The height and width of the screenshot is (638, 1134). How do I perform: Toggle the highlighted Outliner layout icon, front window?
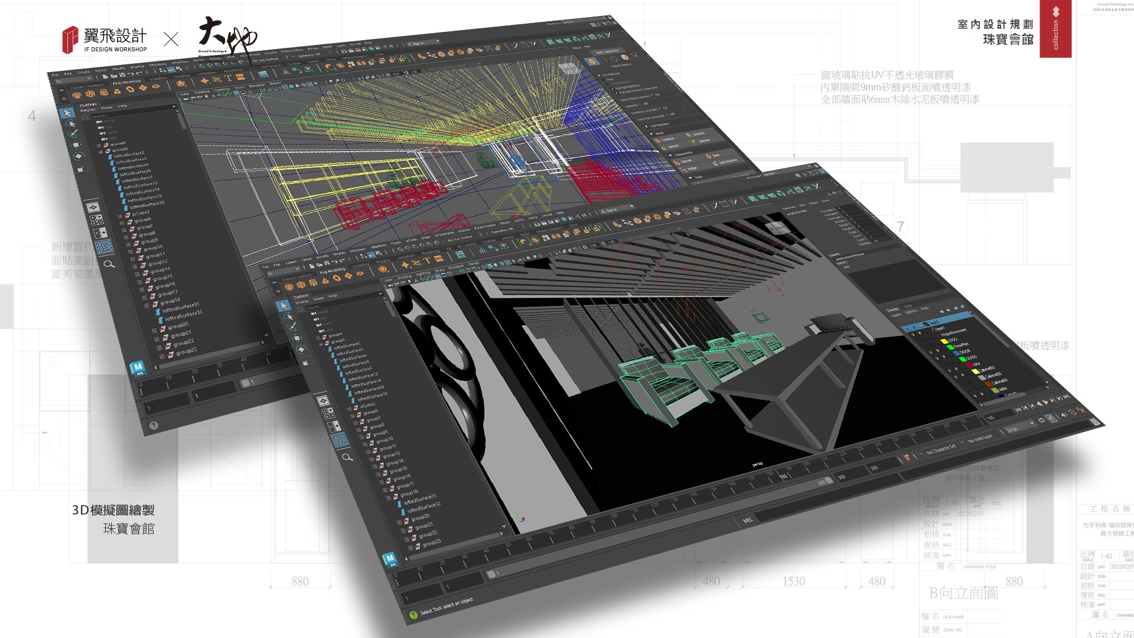340,440
